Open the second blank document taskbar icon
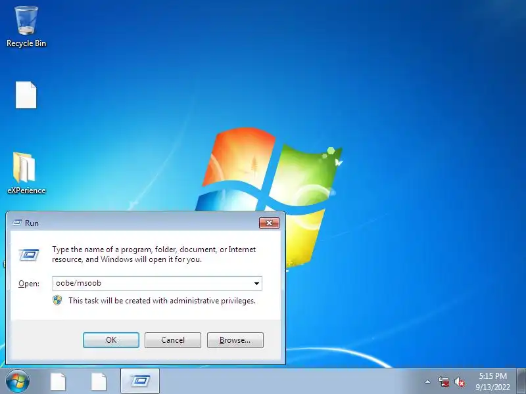The image size is (526, 394). click(99, 382)
